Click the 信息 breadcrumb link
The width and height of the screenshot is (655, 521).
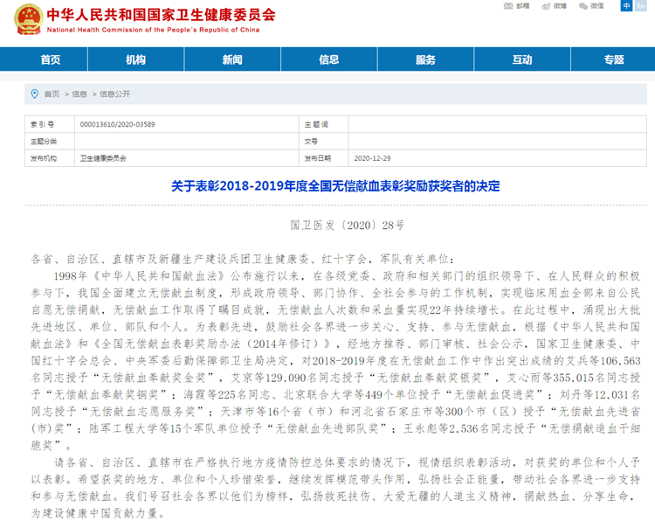79,94
